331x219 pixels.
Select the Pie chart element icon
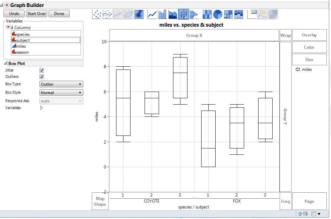(218, 14)
